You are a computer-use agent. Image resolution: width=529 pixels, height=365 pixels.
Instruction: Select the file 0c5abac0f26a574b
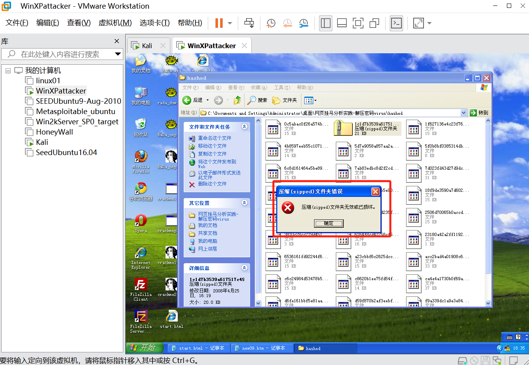[297, 128]
